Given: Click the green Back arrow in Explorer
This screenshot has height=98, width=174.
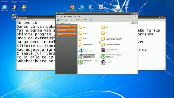Looking at the screenshot, I should point(58,20).
